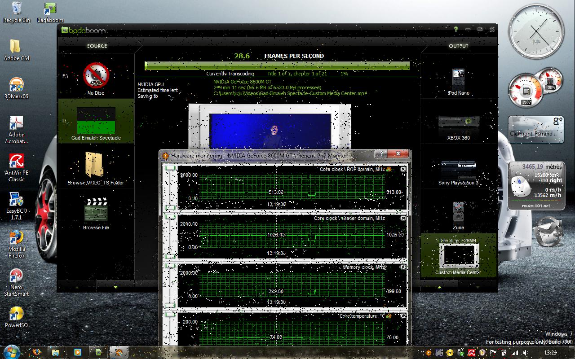The image size is (575, 359).
Task: Follow the rouxe-101.net link in gadget
Action: click(535, 206)
